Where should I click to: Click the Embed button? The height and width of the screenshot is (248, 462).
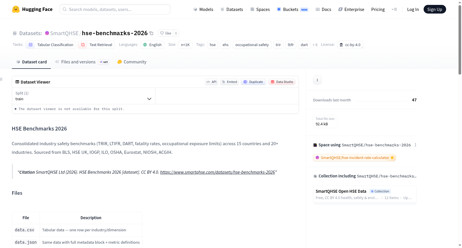click(230, 82)
